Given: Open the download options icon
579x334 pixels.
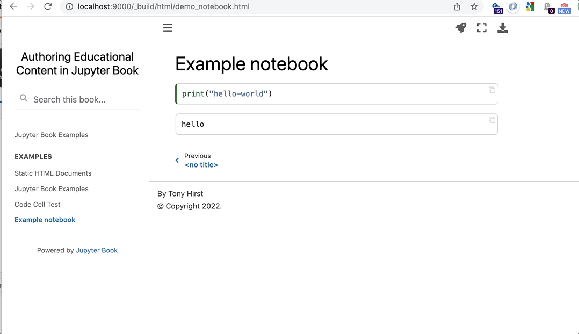Looking at the screenshot, I should pos(503,28).
